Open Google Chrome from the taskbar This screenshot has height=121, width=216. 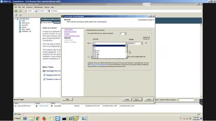point(38,118)
